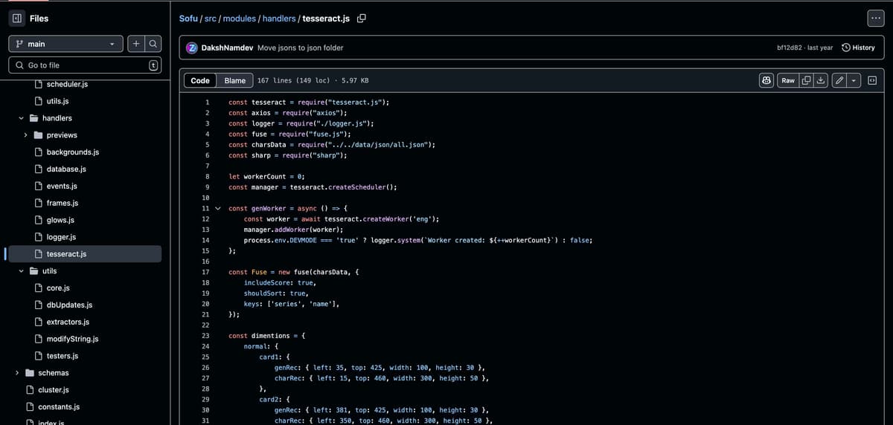Edit file using the pencil icon

839,80
